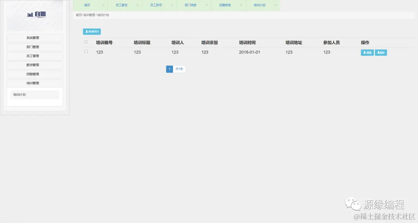Close the 部门信息 tab with its X

207,5
